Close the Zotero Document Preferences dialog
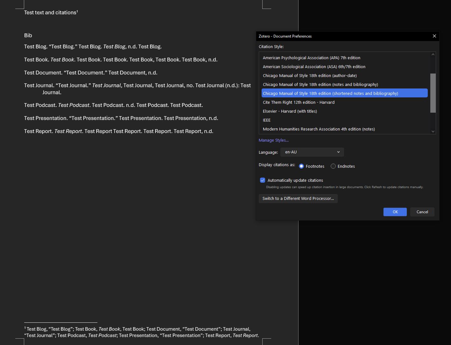Screen dimensions: 451x345 (x=434, y=36)
